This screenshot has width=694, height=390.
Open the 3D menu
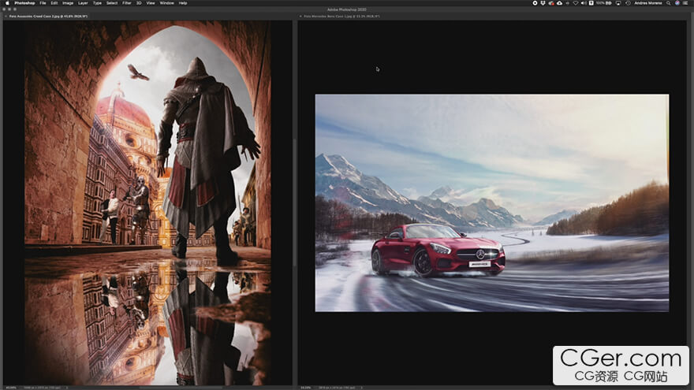pyautogui.click(x=139, y=3)
